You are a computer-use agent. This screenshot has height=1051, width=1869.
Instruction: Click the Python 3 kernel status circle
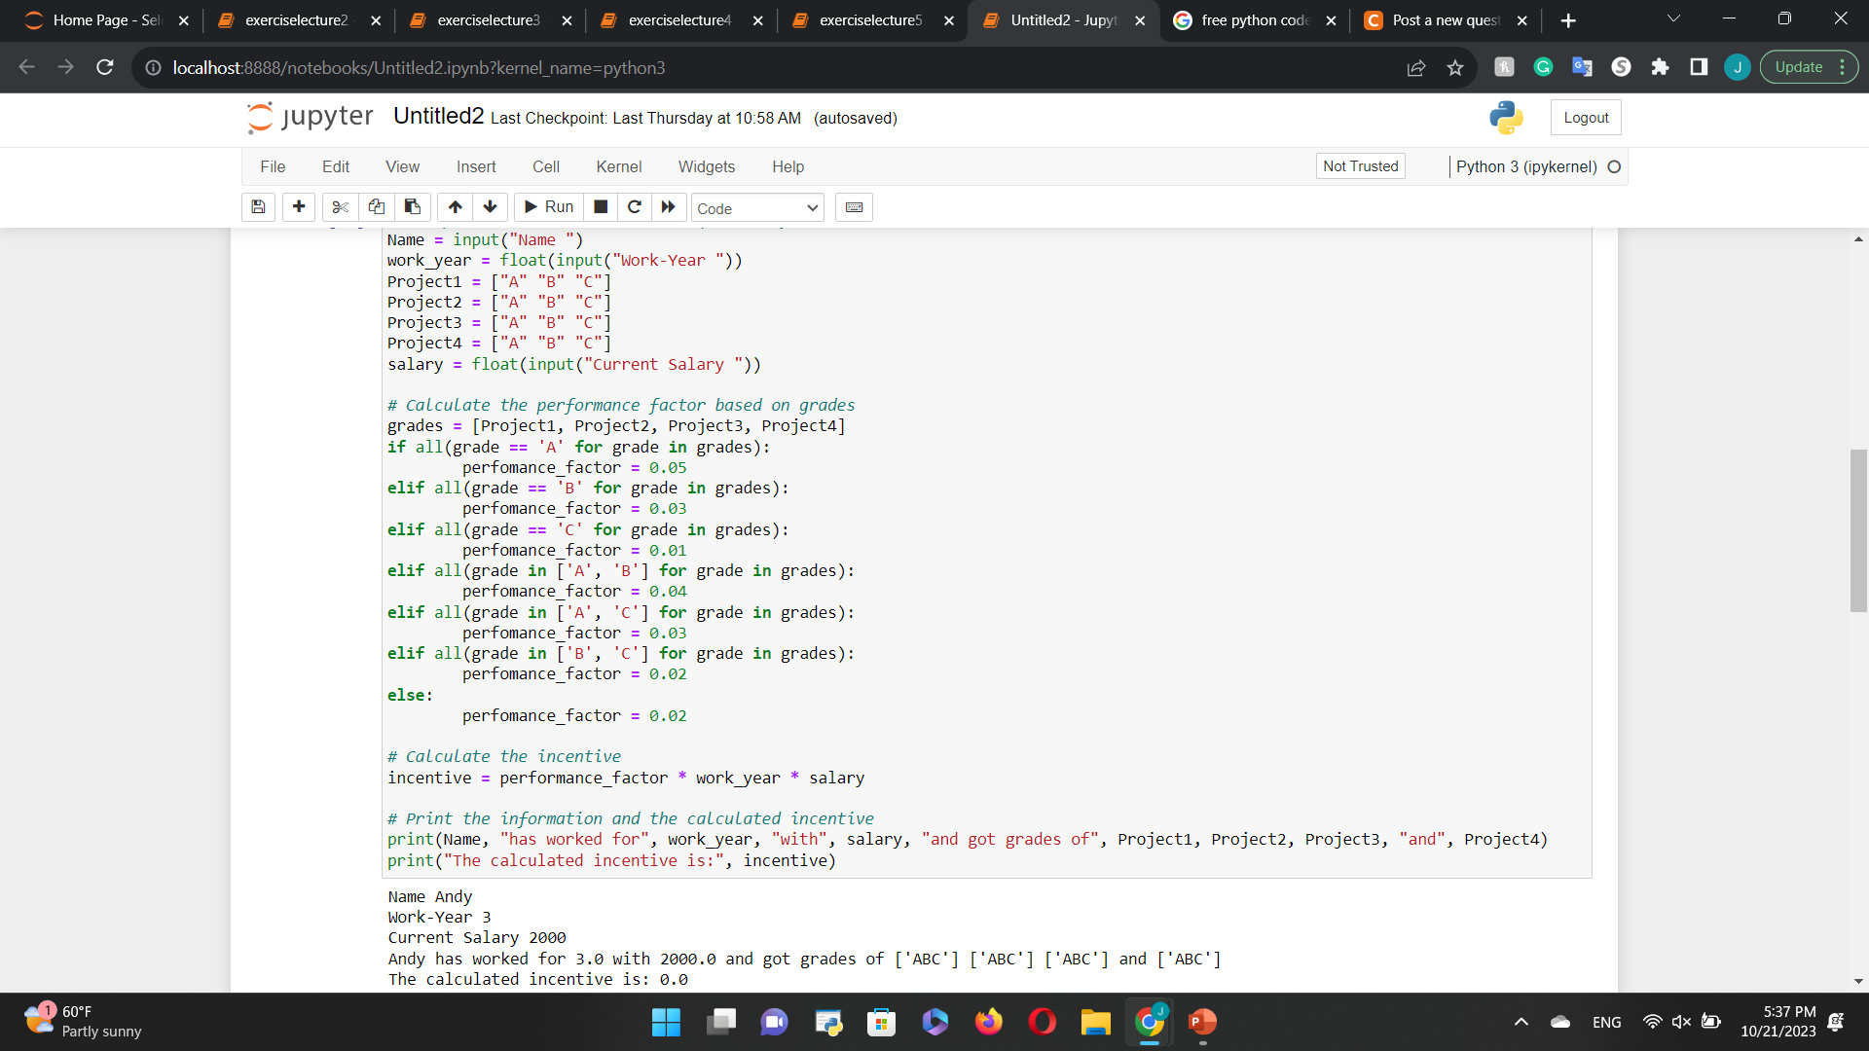click(x=1613, y=166)
